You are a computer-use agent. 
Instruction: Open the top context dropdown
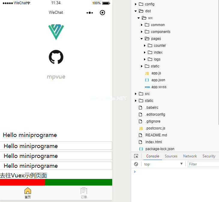coord(163,164)
